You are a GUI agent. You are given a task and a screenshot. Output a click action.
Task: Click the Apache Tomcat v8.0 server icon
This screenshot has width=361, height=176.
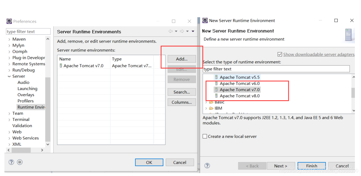(x=216, y=96)
